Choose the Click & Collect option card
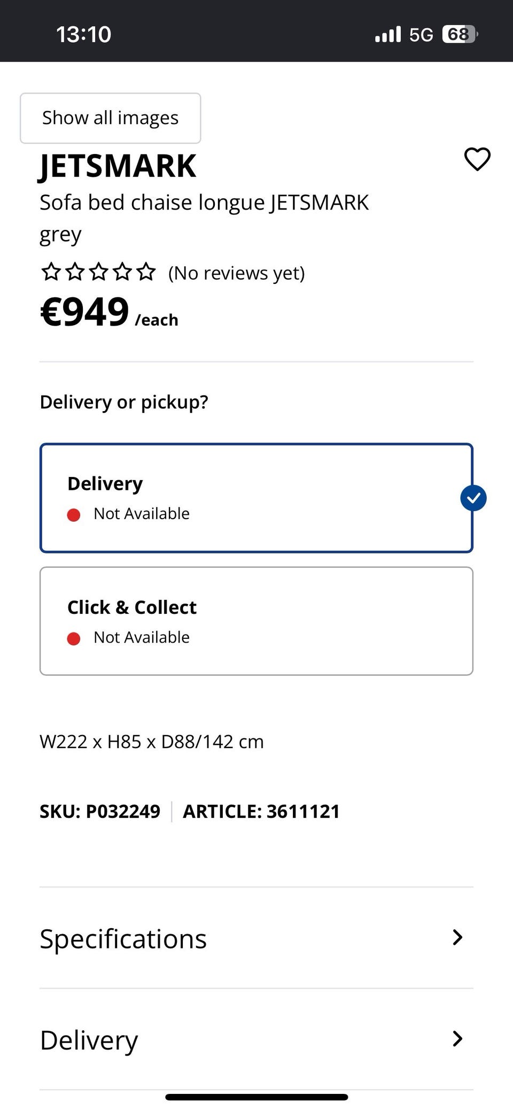Image resolution: width=513 pixels, height=1111 pixels. pyautogui.click(x=256, y=621)
